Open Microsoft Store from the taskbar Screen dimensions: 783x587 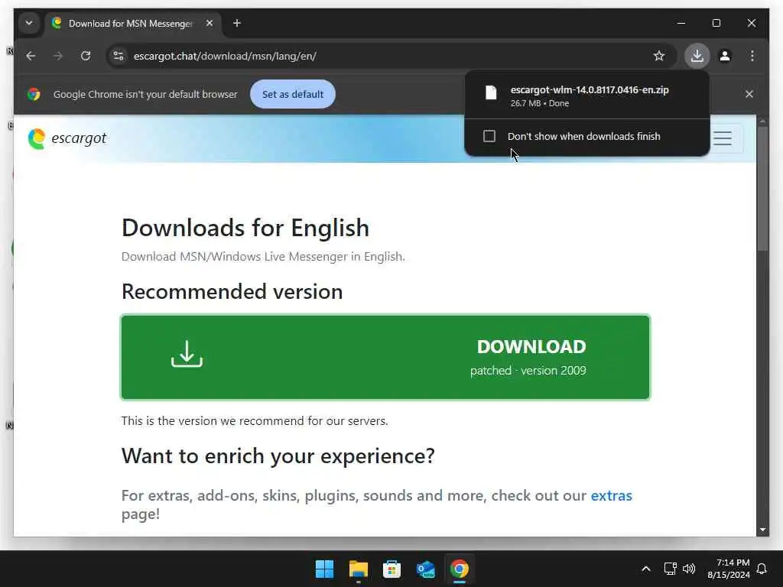click(391, 569)
